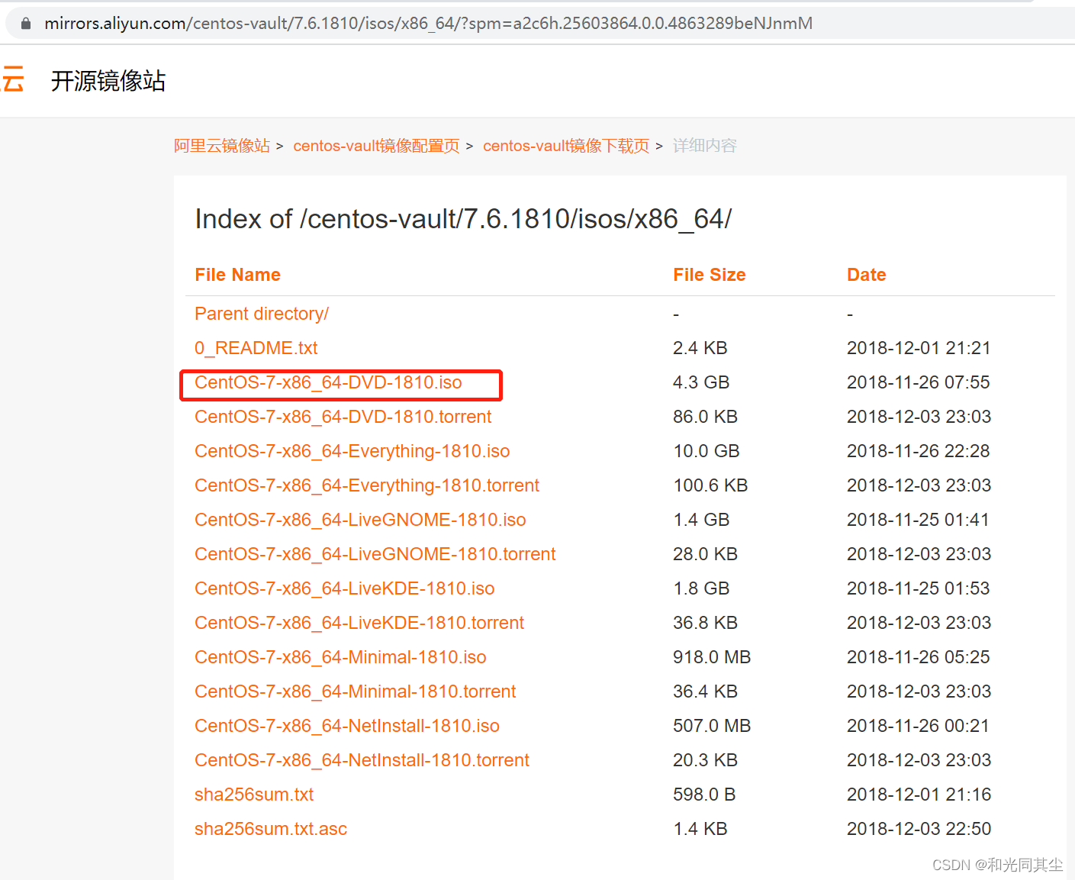Go to 阿里云镜像站 breadcrumb
Image resolution: width=1075 pixels, height=880 pixels.
point(222,146)
